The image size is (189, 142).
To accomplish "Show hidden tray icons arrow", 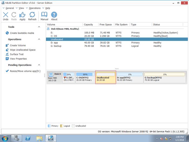I will [157, 138].
